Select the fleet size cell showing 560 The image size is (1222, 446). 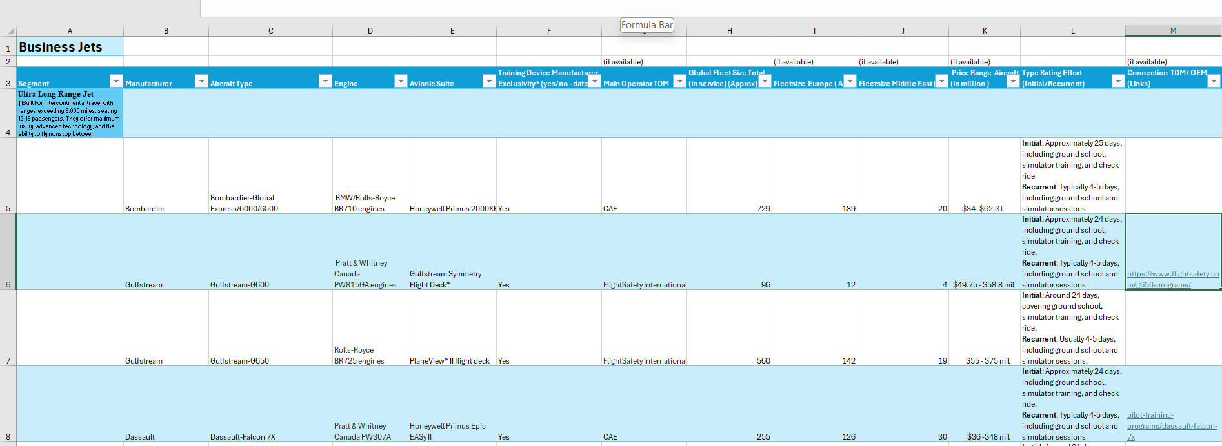(729, 328)
